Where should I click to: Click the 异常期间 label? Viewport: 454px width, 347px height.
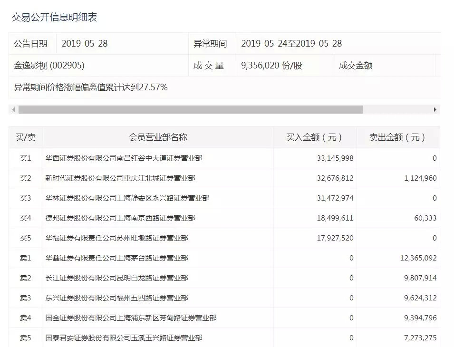click(210, 43)
